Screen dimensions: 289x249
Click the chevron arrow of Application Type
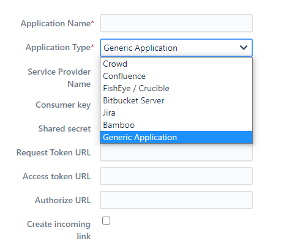coord(244,48)
